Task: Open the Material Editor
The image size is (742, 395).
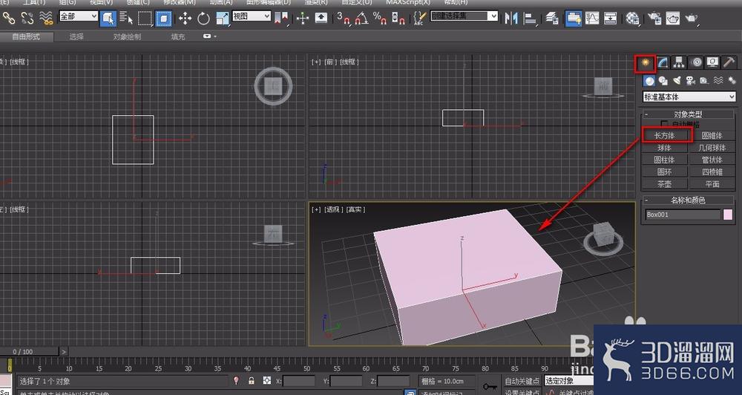Action: pyautogui.click(x=632, y=19)
